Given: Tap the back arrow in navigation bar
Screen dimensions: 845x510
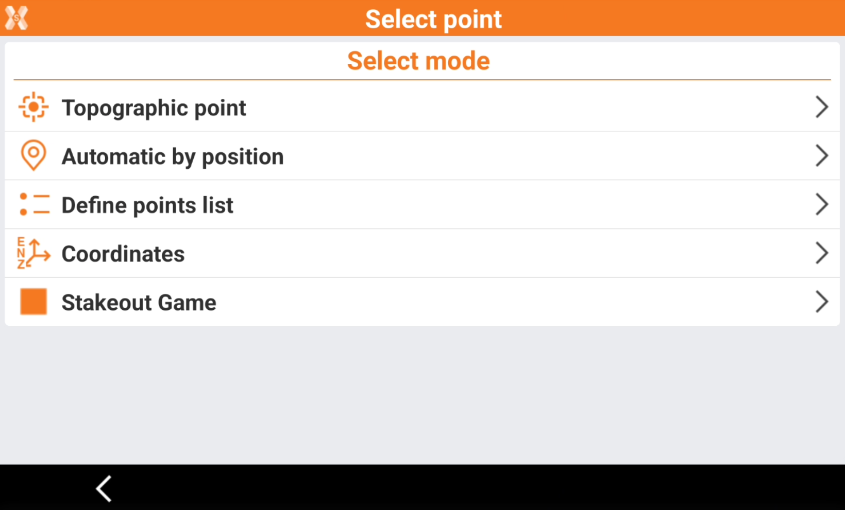Looking at the screenshot, I should (x=104, y=488).
